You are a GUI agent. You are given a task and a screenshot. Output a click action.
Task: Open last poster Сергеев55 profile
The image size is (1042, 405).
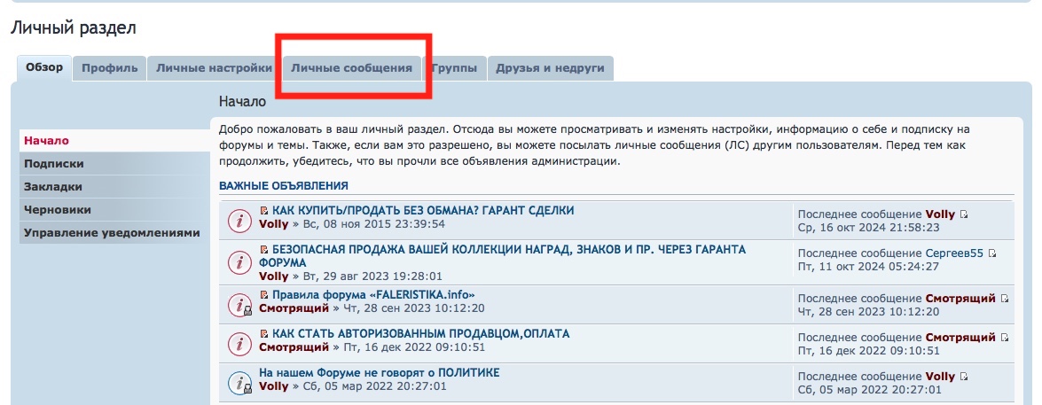(x=954, y=253)
